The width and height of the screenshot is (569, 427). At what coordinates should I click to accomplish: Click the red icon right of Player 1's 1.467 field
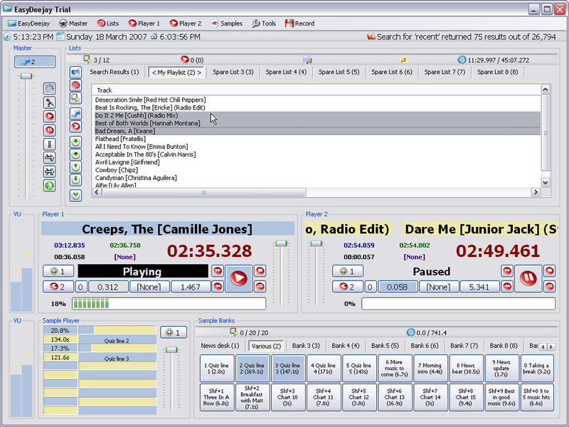[x=218, y=287]
